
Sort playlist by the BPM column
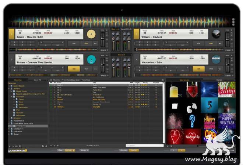coord(131,83)
